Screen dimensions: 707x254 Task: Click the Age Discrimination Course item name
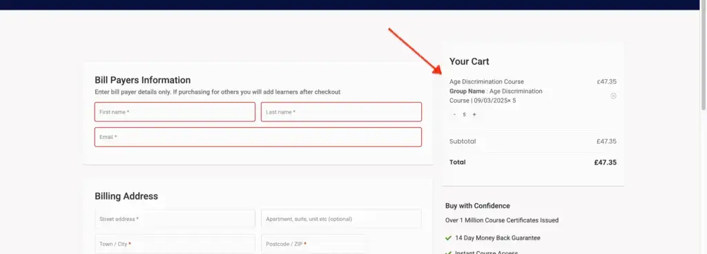[x=487, y=82]
